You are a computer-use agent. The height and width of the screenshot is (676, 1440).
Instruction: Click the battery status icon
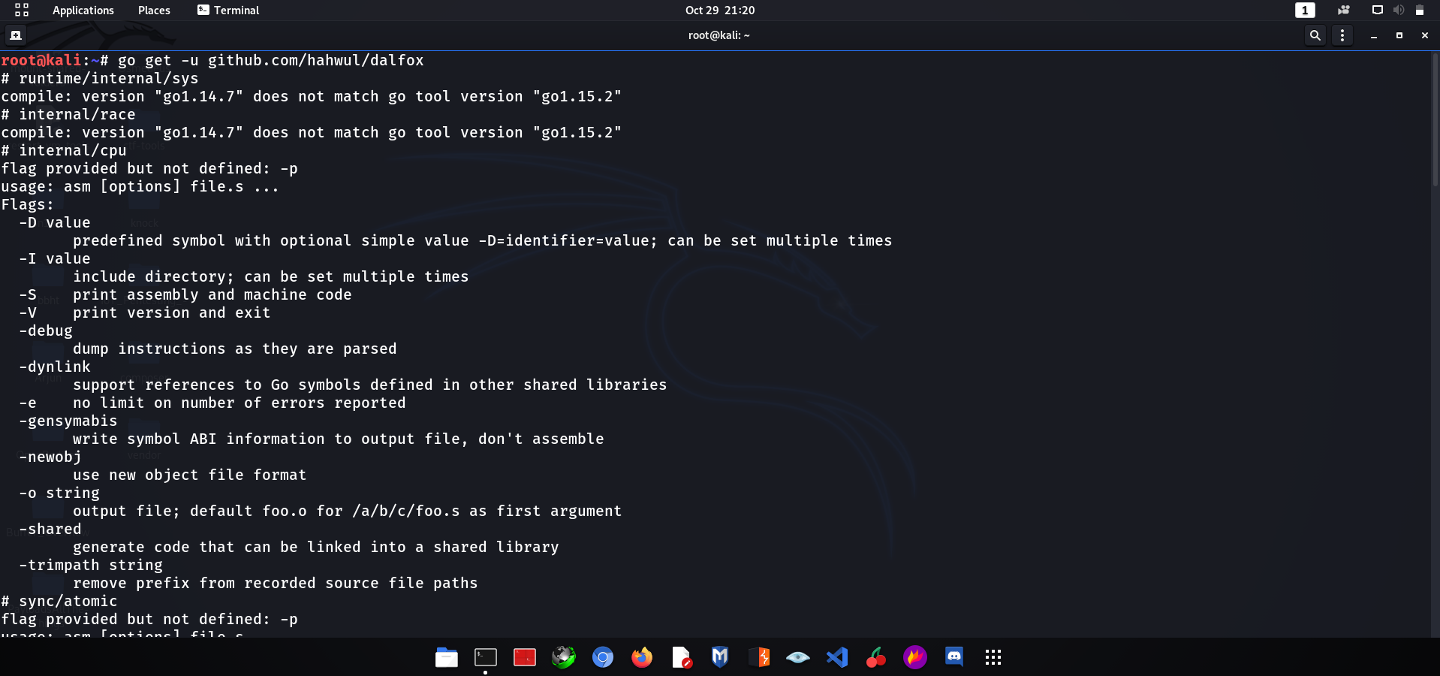[x=1420, y=11]
